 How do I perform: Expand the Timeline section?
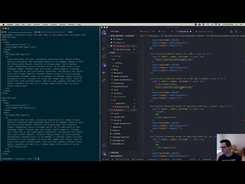tap(114, 152)
